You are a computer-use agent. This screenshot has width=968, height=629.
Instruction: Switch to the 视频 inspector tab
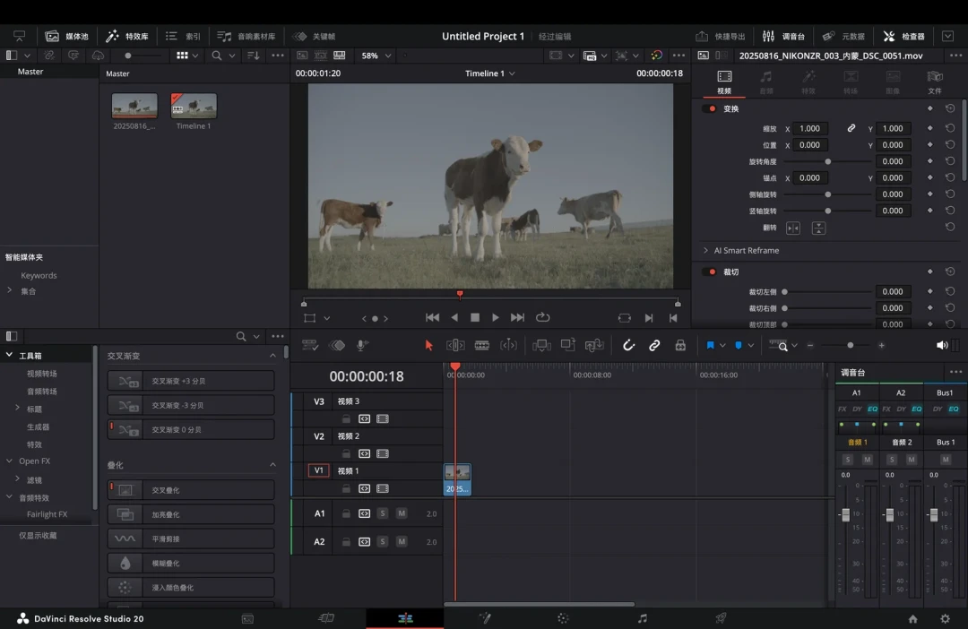[724, 82]
